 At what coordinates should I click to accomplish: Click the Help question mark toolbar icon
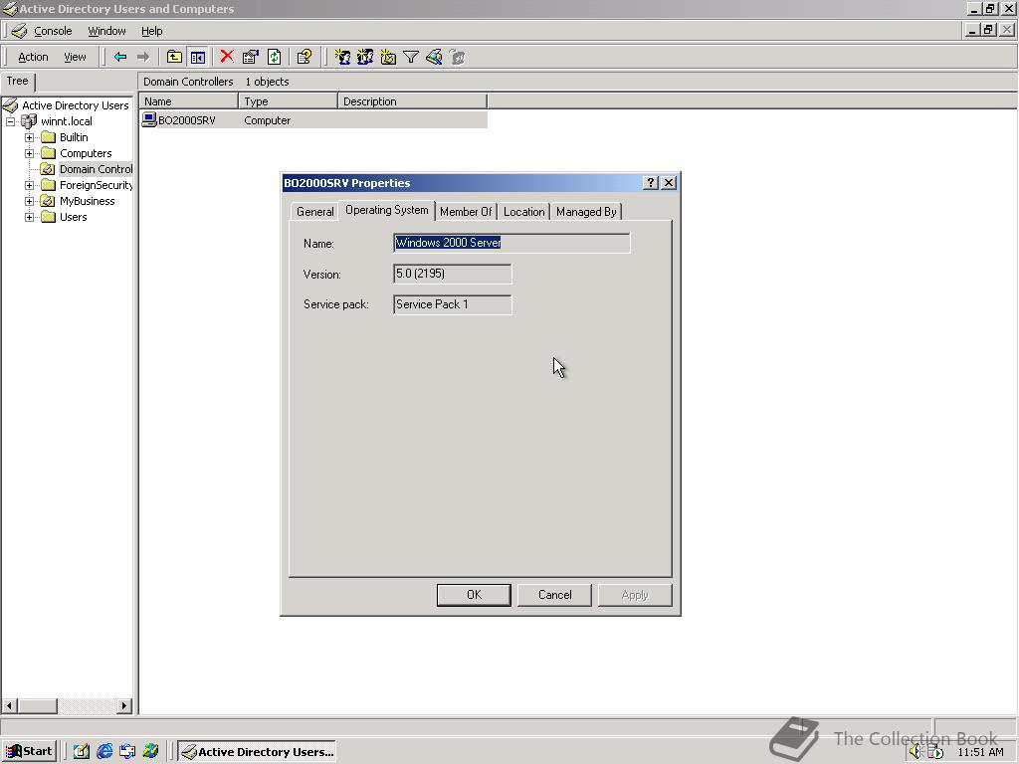[305, 57]
